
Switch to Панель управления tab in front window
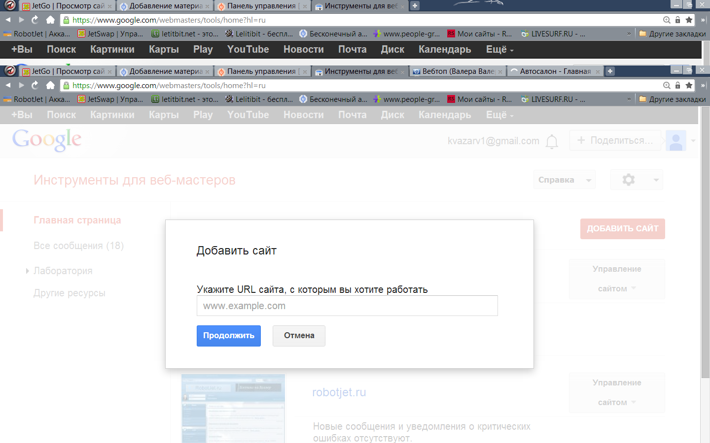point(263,71)
